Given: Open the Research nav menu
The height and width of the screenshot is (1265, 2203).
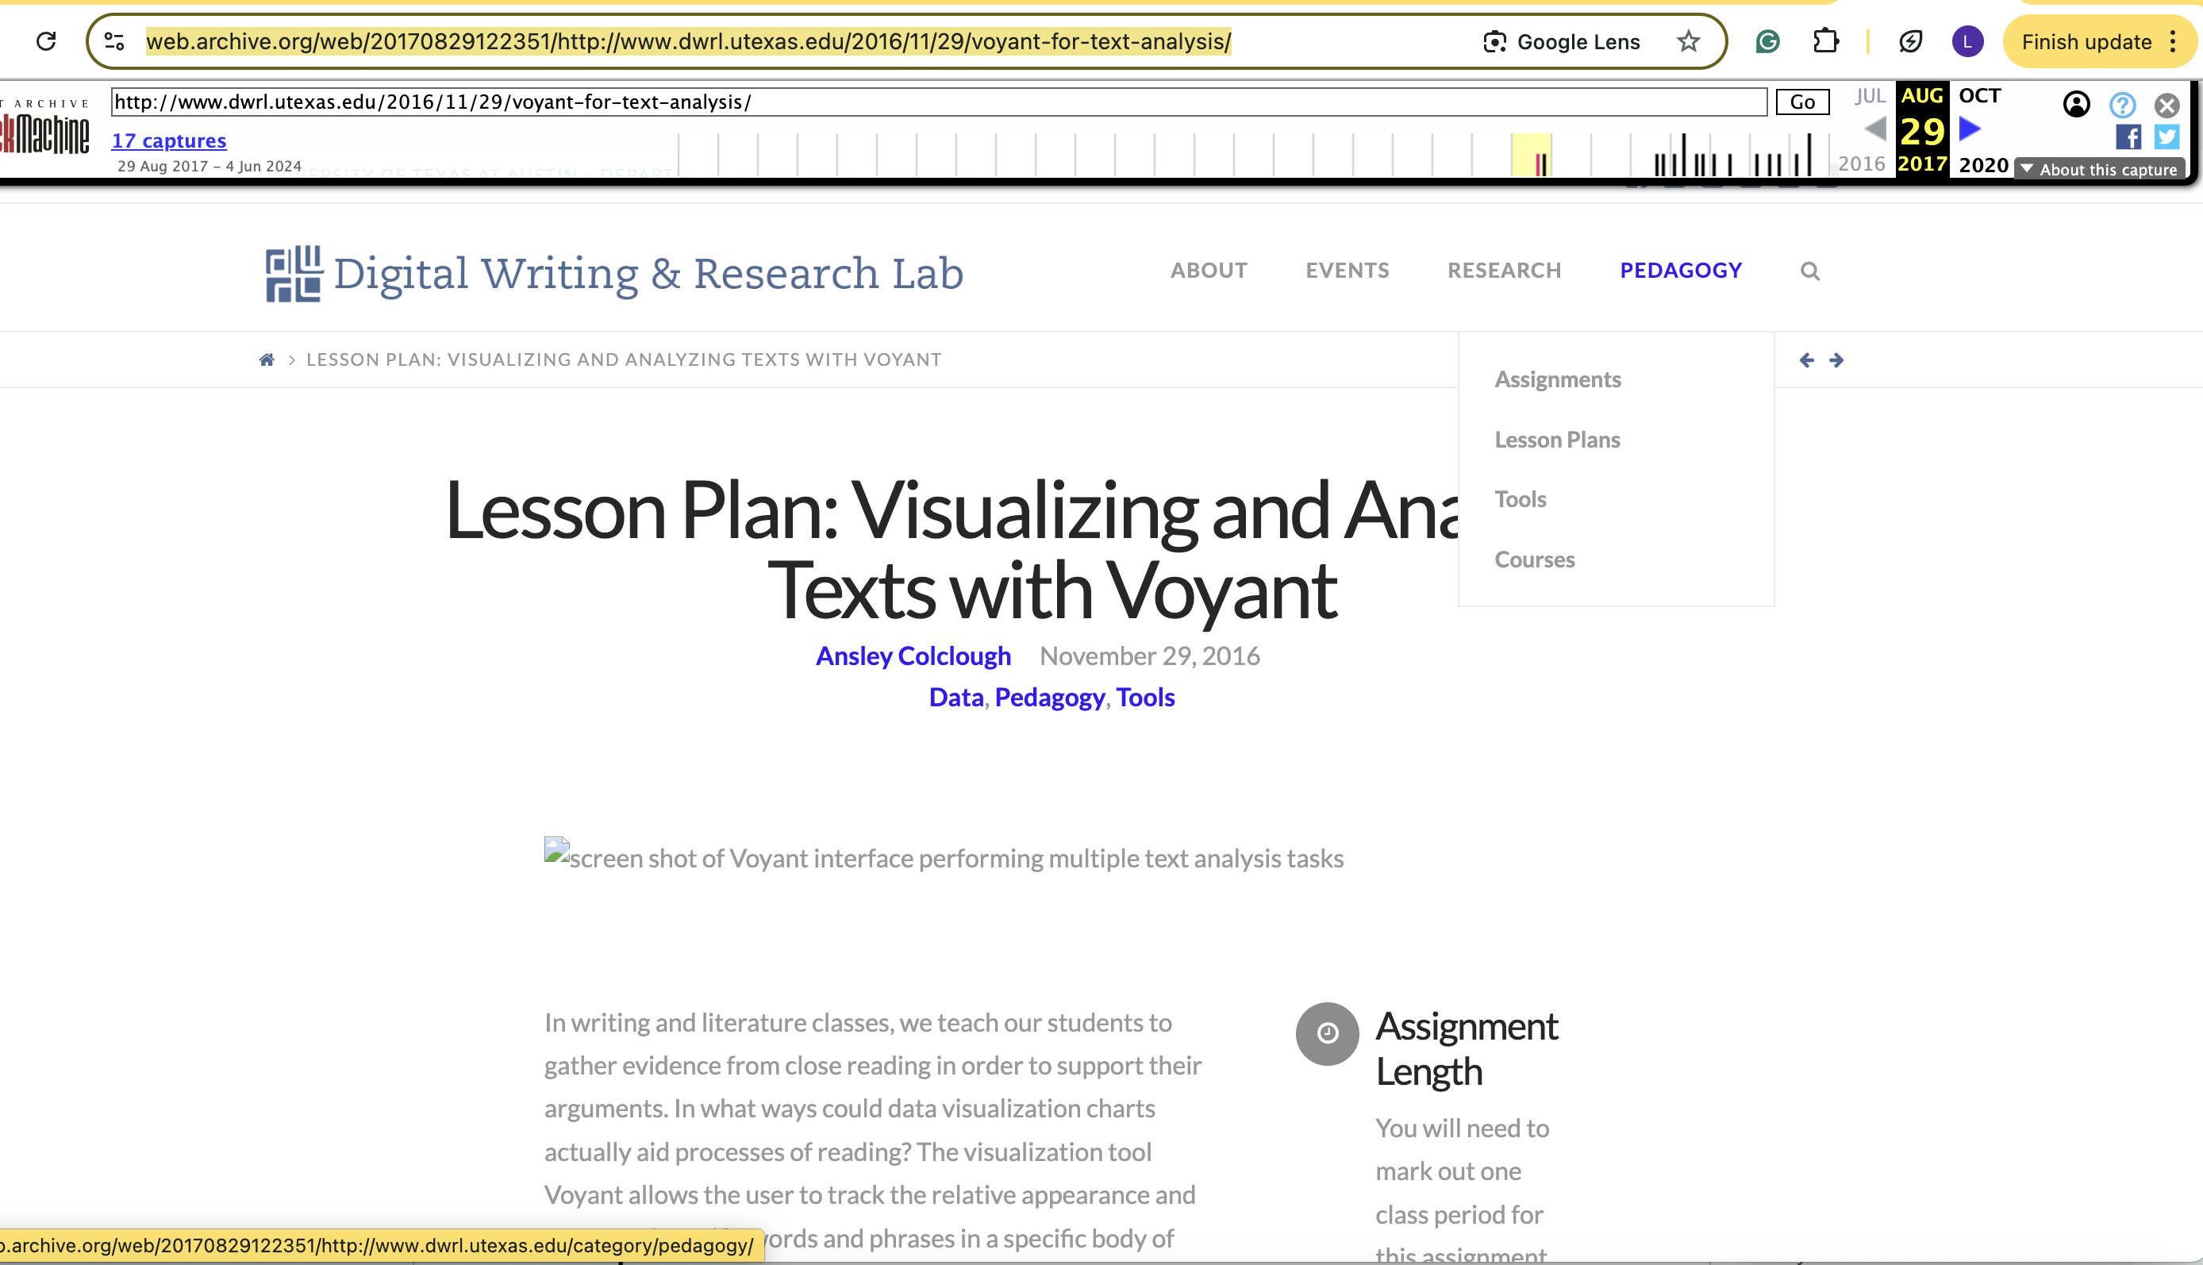Looking at the screenshot, I should 1504,270.
